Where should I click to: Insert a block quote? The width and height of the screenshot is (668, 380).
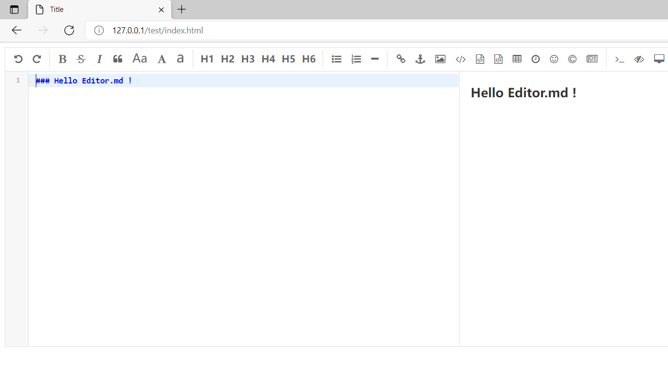[x=117, y=59]
